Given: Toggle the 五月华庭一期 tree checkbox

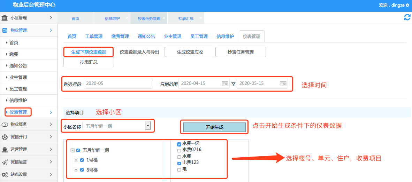Looking at the screenshot, I should tap(78, 151).
